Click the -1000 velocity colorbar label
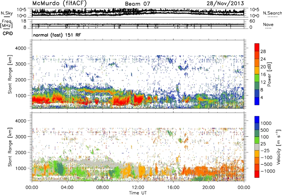282x195 pixels. point(268,171)
